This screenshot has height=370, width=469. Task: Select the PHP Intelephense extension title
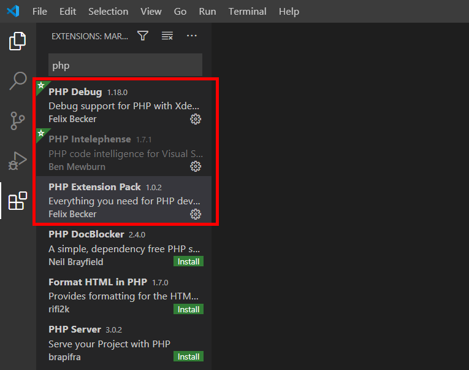(x=90, y=139)
